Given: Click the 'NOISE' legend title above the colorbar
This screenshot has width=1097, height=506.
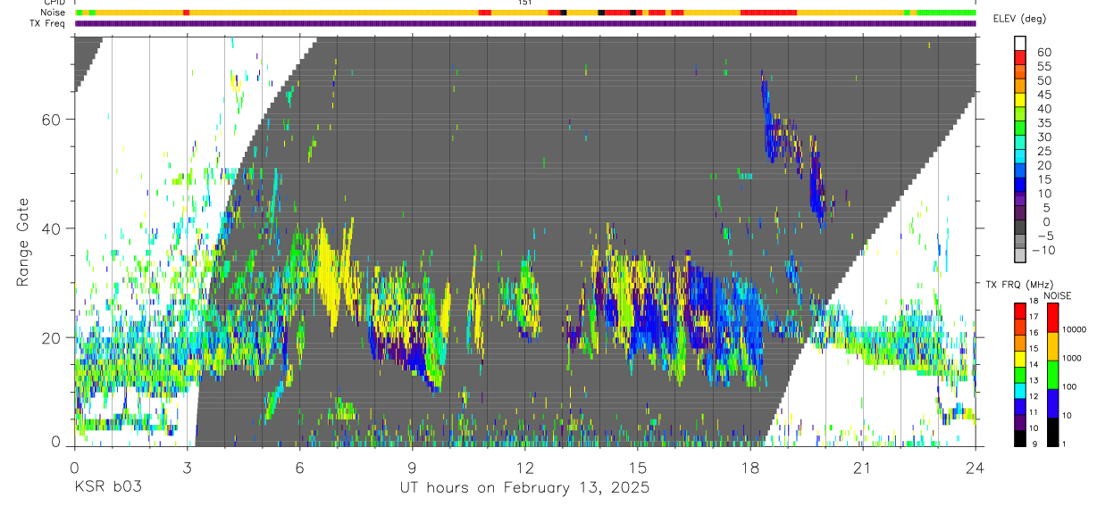Looking at the screenshot, I should point(1058,295).
